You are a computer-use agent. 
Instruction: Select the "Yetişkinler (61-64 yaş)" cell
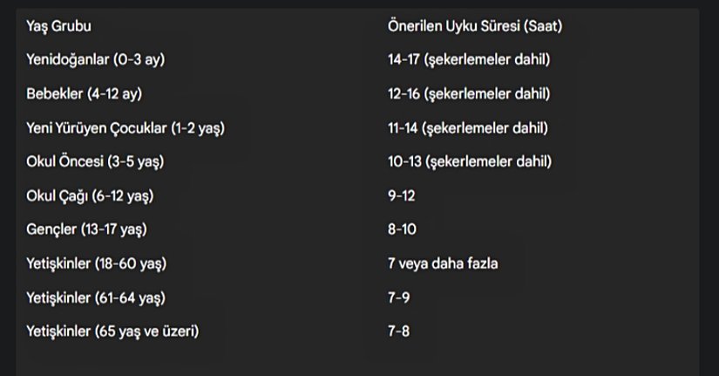point(96,297)
